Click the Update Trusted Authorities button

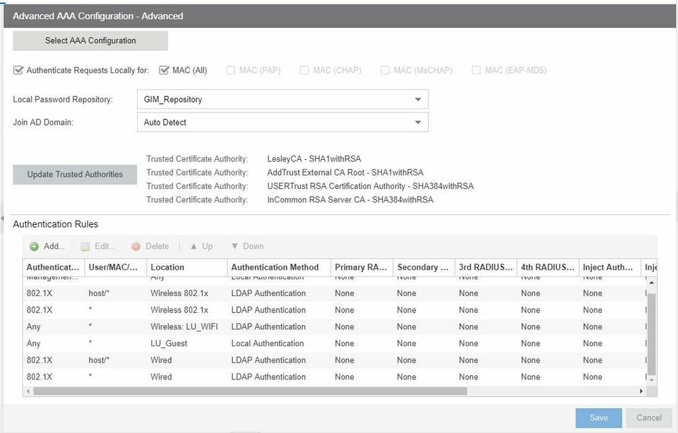point(75,174)
